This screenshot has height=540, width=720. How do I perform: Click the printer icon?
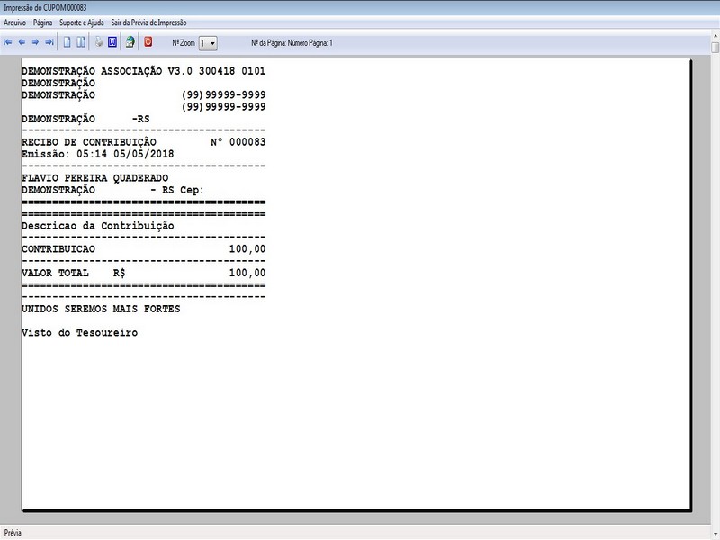[x=99, y=42]
